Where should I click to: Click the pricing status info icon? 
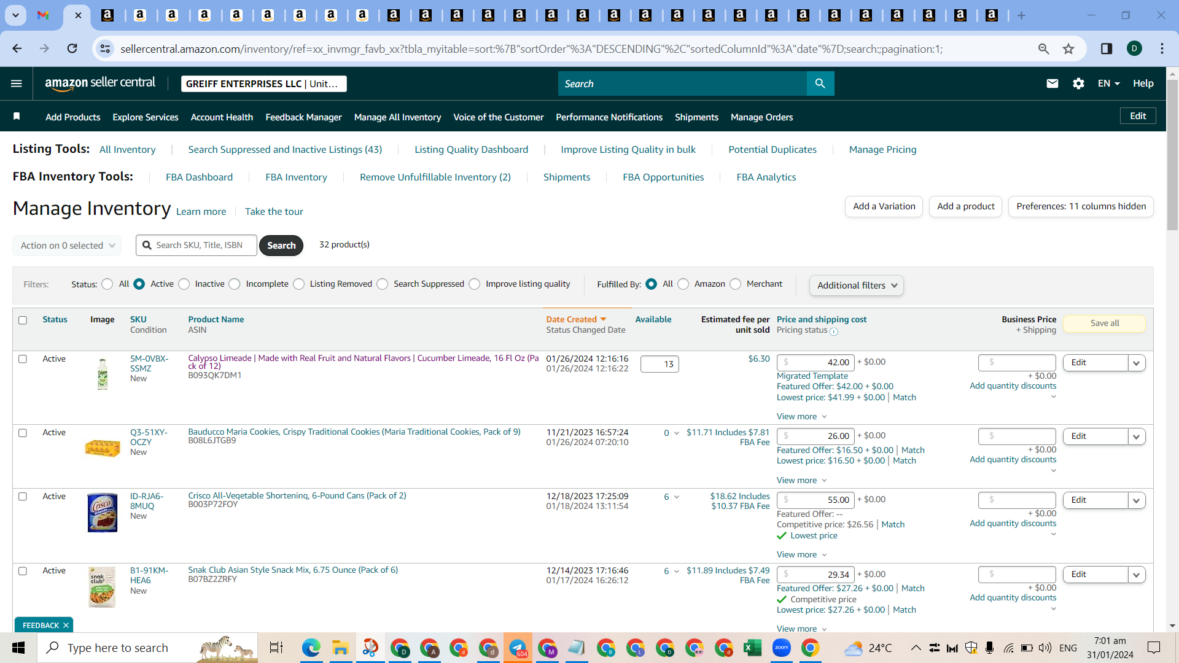[833, 331]
